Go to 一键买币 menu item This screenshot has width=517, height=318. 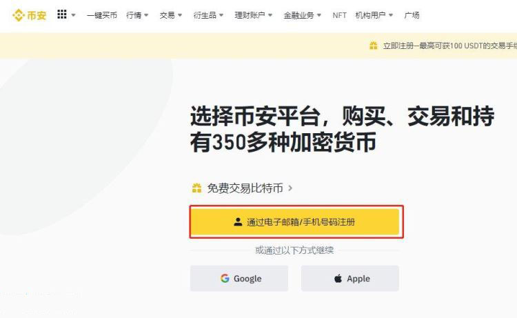coord(102,15)
